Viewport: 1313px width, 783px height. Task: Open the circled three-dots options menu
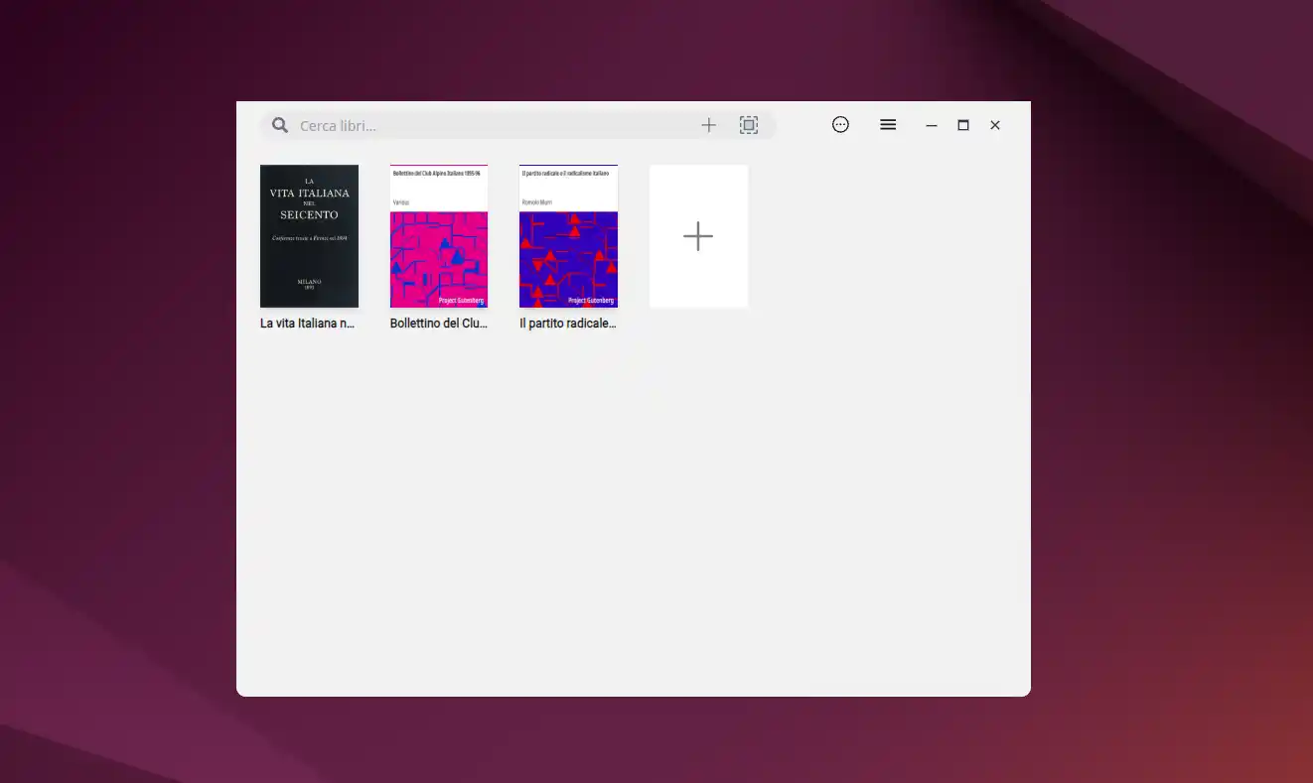tap(840, 125)
